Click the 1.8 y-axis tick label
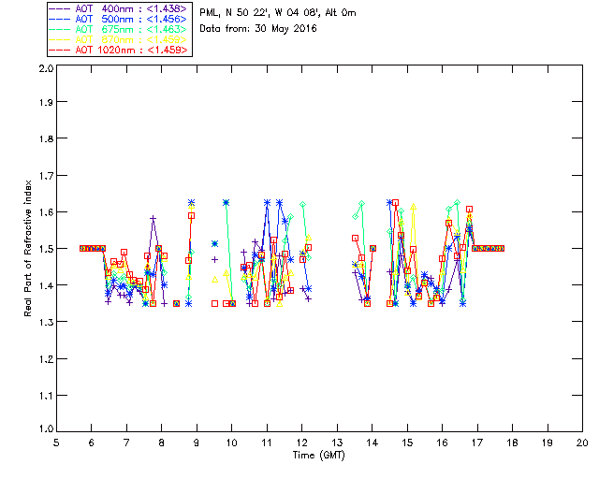Screen dimensions: 599x479 click(46, 138)
